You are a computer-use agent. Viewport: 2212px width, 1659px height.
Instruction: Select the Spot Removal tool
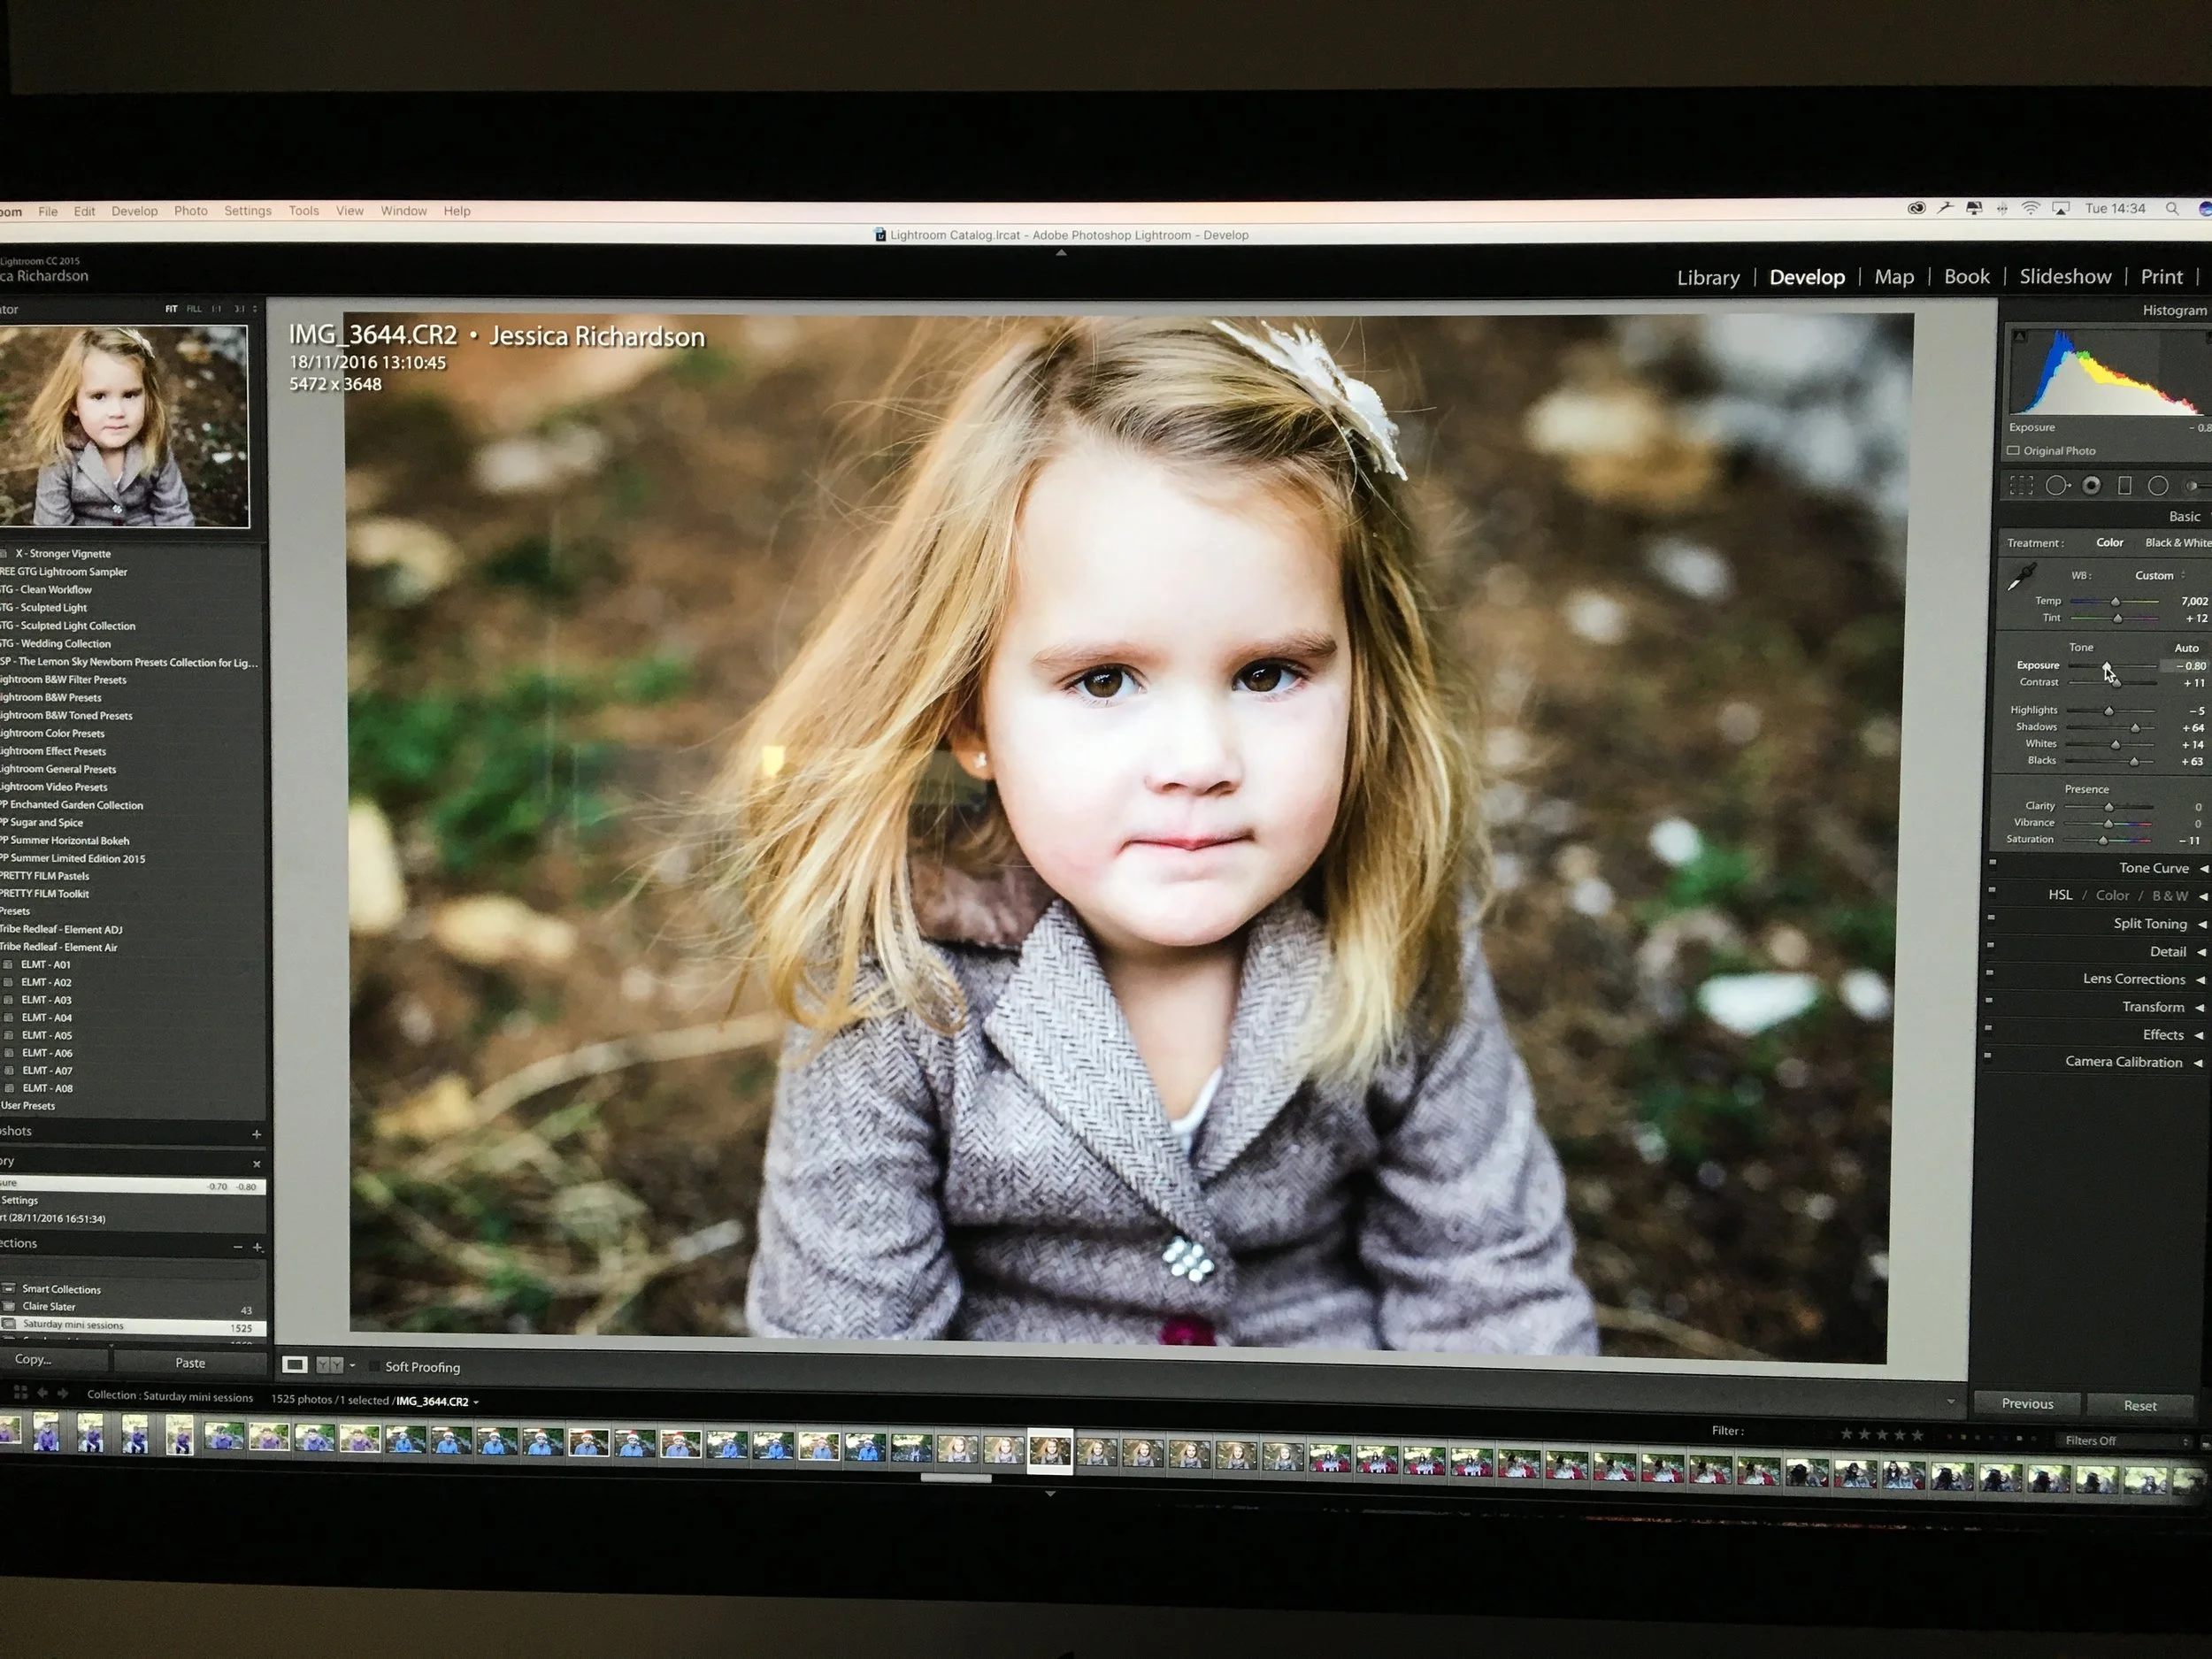pos(2056,486)
